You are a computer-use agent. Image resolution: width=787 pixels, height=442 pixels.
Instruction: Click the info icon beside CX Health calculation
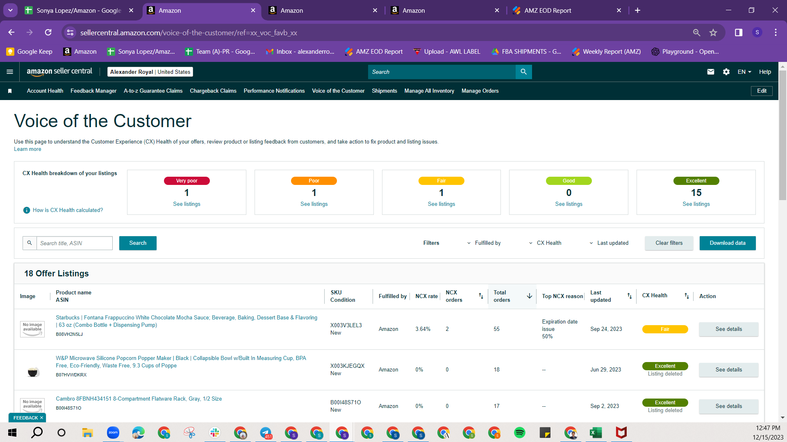click(27, 210)
